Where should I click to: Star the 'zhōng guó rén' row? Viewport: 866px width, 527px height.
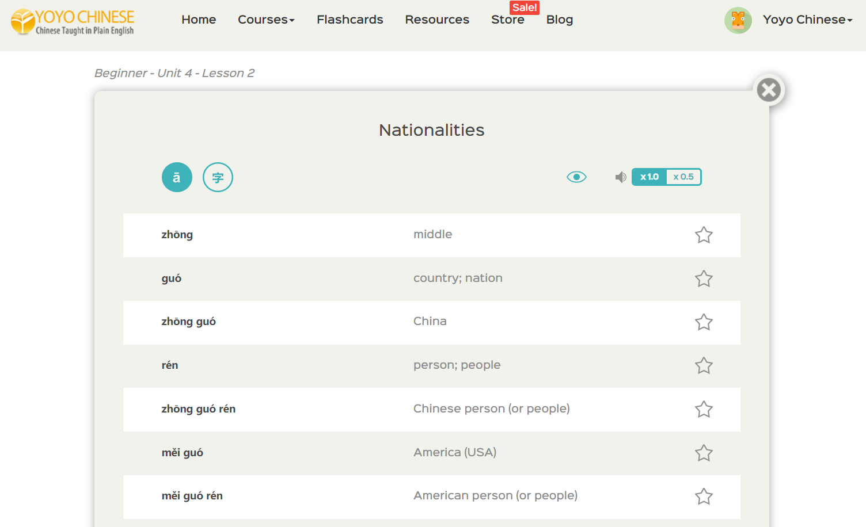tap(704, 409)
